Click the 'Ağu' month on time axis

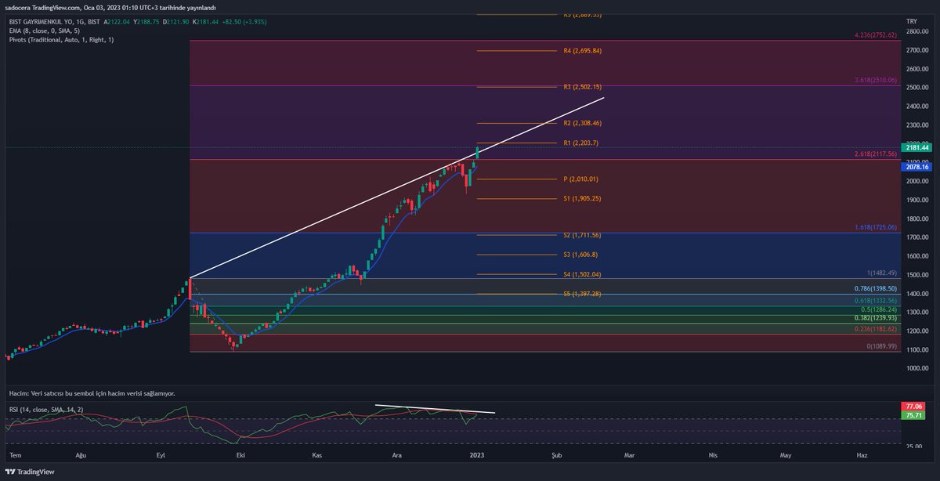pos(81,454)
